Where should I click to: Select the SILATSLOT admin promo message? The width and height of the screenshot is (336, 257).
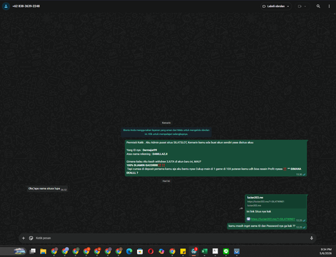[216, 158]
